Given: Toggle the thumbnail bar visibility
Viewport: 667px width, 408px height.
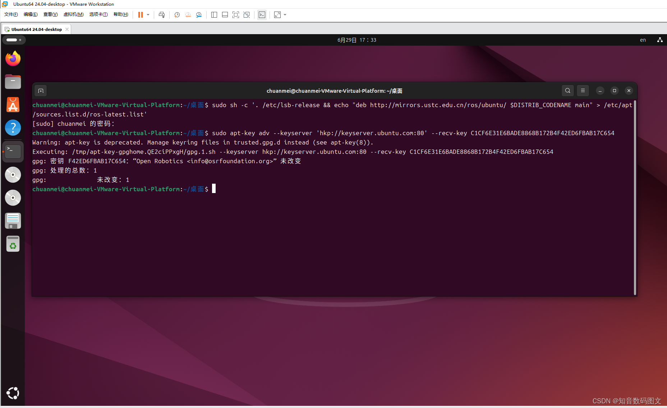Looking at the screenshot, I should click(225, 15).
